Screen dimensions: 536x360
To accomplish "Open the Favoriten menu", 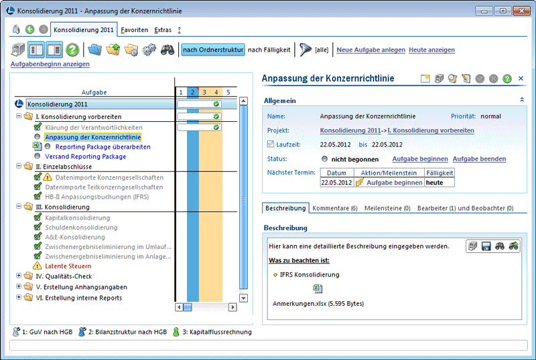I will [135, 30].
